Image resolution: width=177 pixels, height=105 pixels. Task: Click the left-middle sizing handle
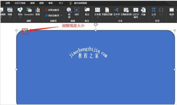pos(16,69)
